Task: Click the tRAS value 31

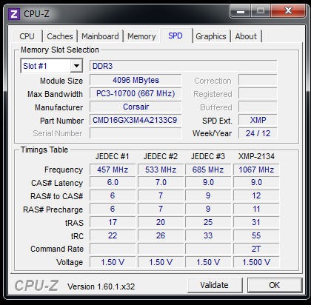Action: pos(256,222)
